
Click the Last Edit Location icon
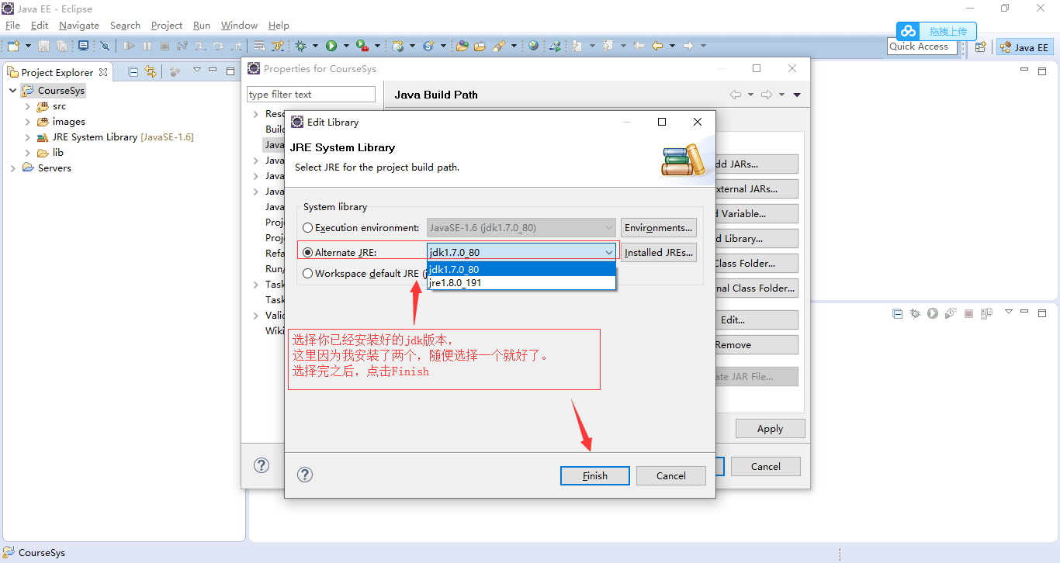pos(639,46)
